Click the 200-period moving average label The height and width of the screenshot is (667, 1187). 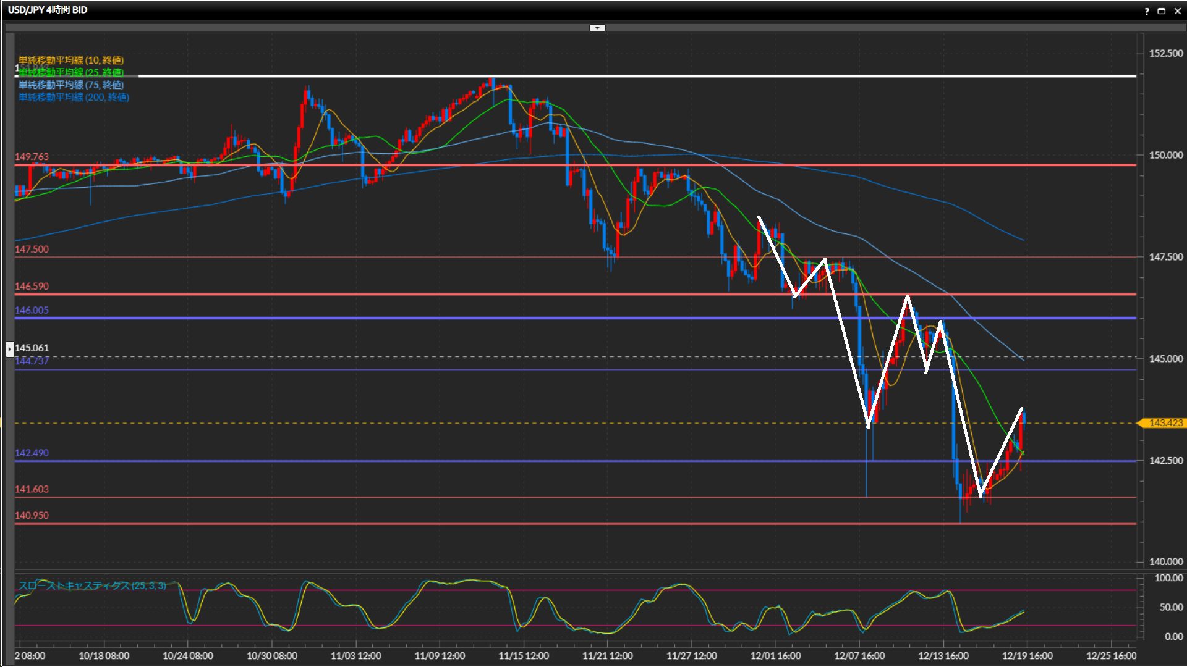click(73, 97)
